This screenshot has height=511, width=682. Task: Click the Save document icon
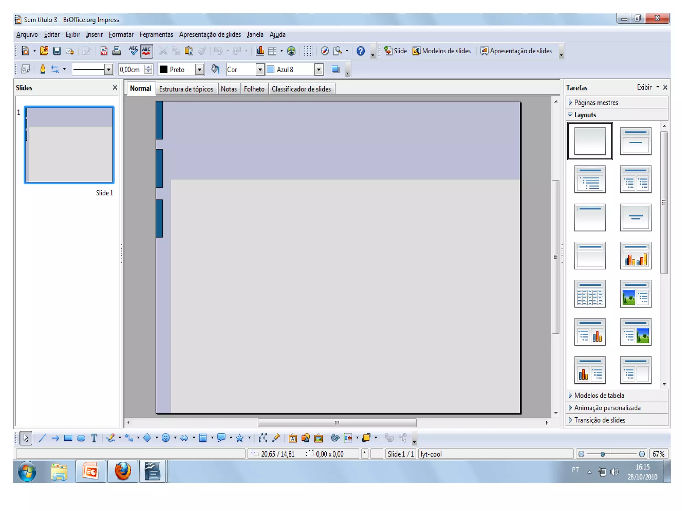click(x=57, y=51)
